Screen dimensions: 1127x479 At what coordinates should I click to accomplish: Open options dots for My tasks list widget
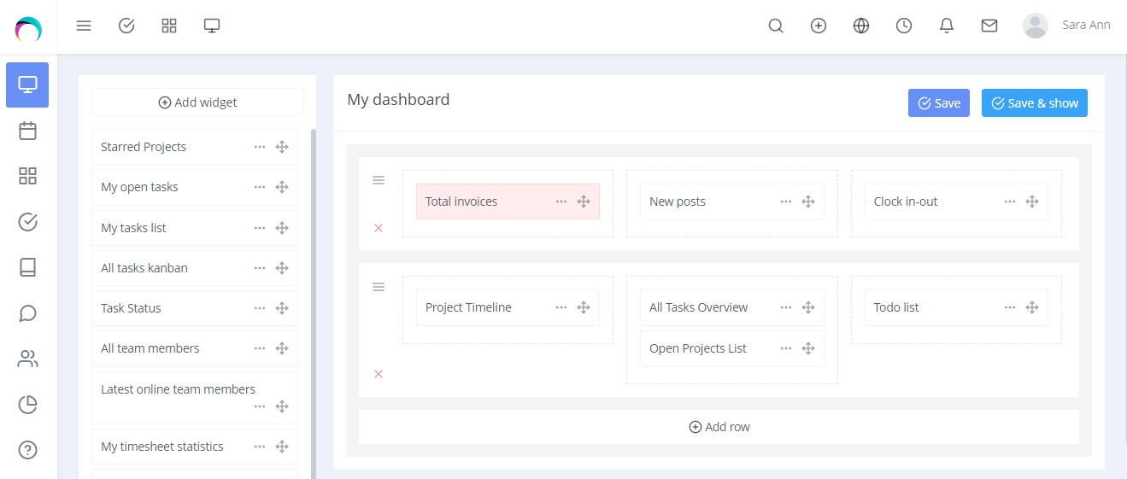(260, 228)
